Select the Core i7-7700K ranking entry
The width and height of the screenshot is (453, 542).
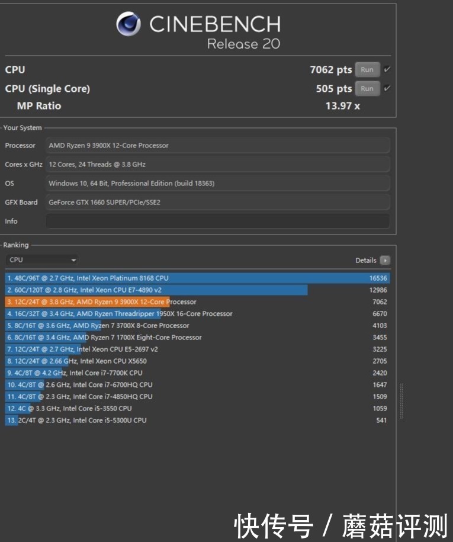pyautogui.click(x=197, y=373)
